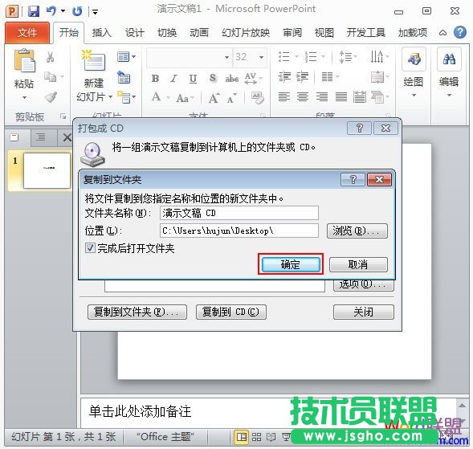
Task: Open Character Spacing AV button
Action: tap(253, 79)
